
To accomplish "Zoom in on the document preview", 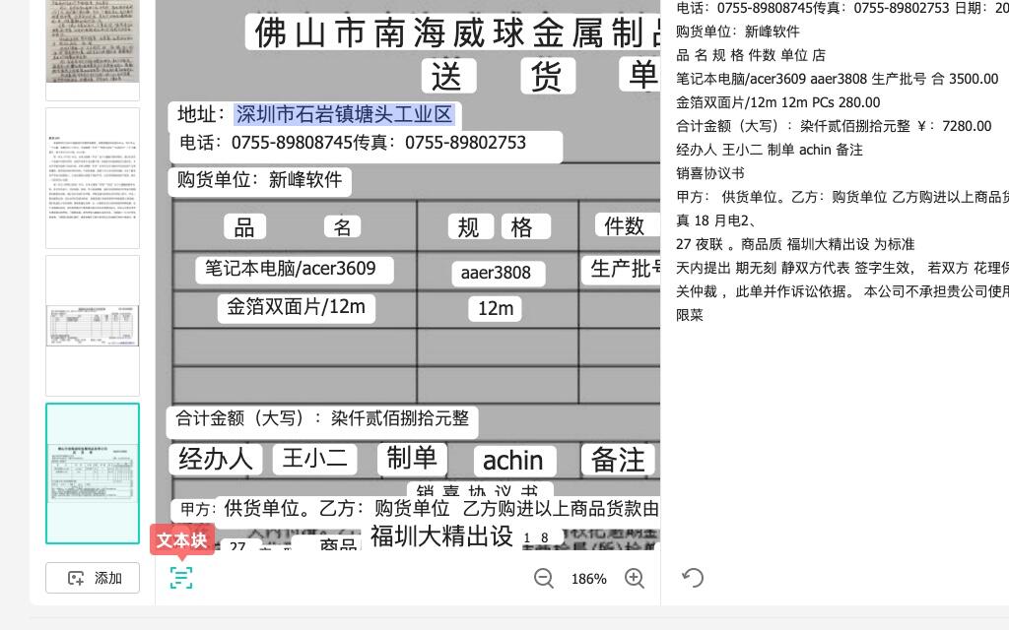I will tap(635, 579).
